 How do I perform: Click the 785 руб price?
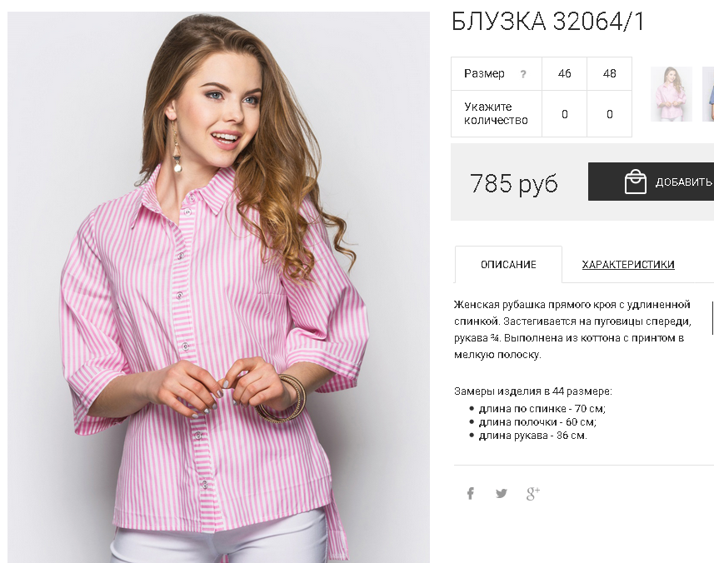pyautogui.click(x=514, y=183)
